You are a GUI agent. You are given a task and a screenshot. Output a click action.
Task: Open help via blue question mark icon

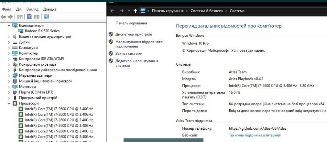(29, 17)
